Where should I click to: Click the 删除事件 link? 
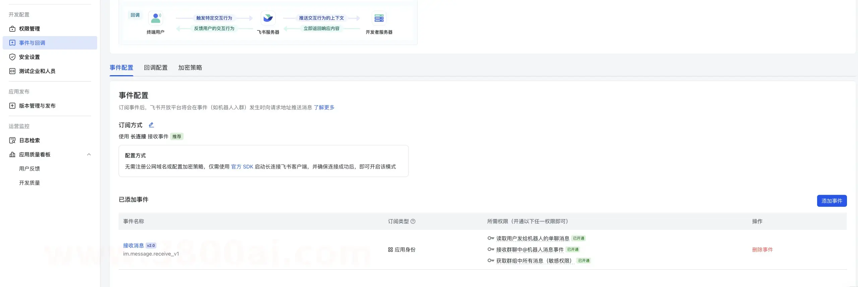762,250
